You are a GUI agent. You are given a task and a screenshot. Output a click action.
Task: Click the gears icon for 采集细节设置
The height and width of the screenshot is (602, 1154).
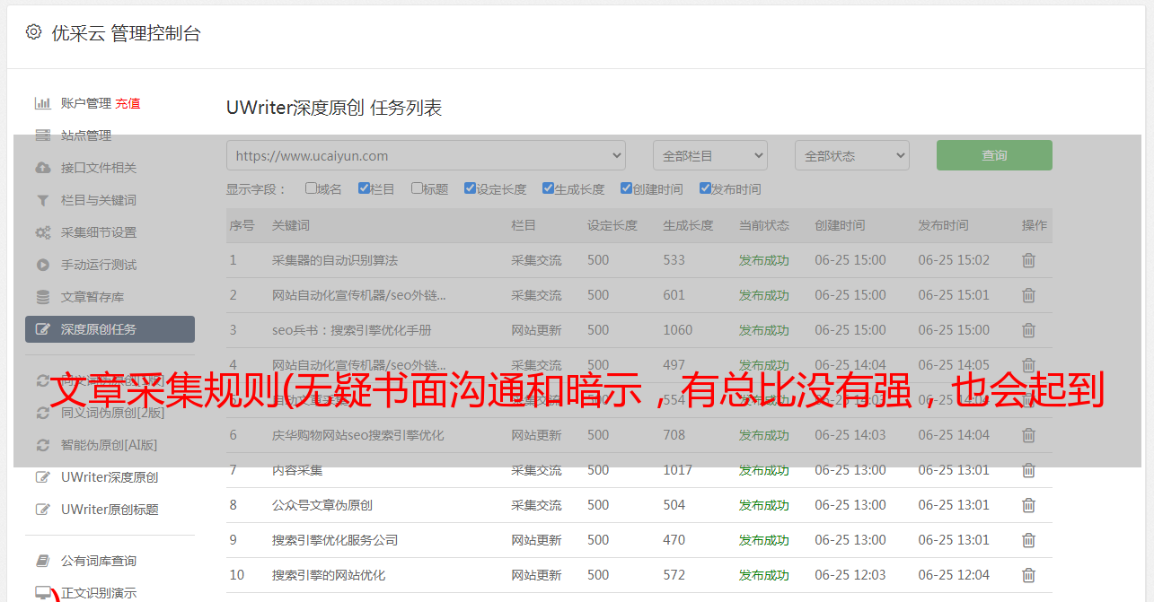42,232
